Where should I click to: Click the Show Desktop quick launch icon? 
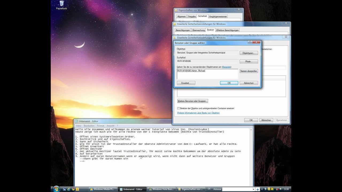tap(64, 189)
